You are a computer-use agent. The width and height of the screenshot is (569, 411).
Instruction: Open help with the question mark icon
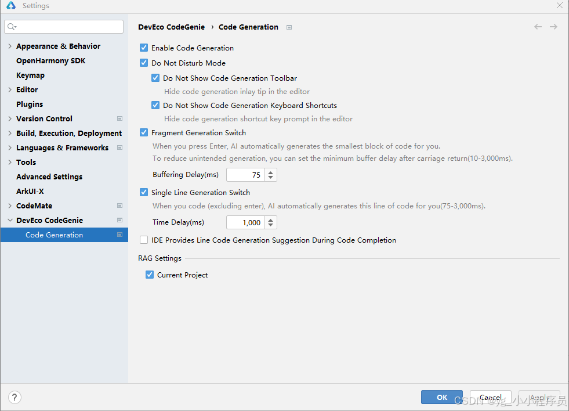pos(15,397)
